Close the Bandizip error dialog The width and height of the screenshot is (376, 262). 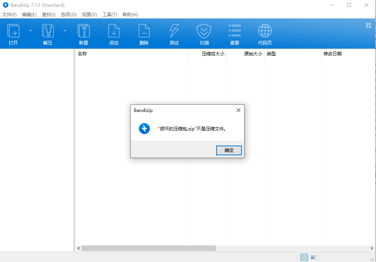[x=238, y=110]
